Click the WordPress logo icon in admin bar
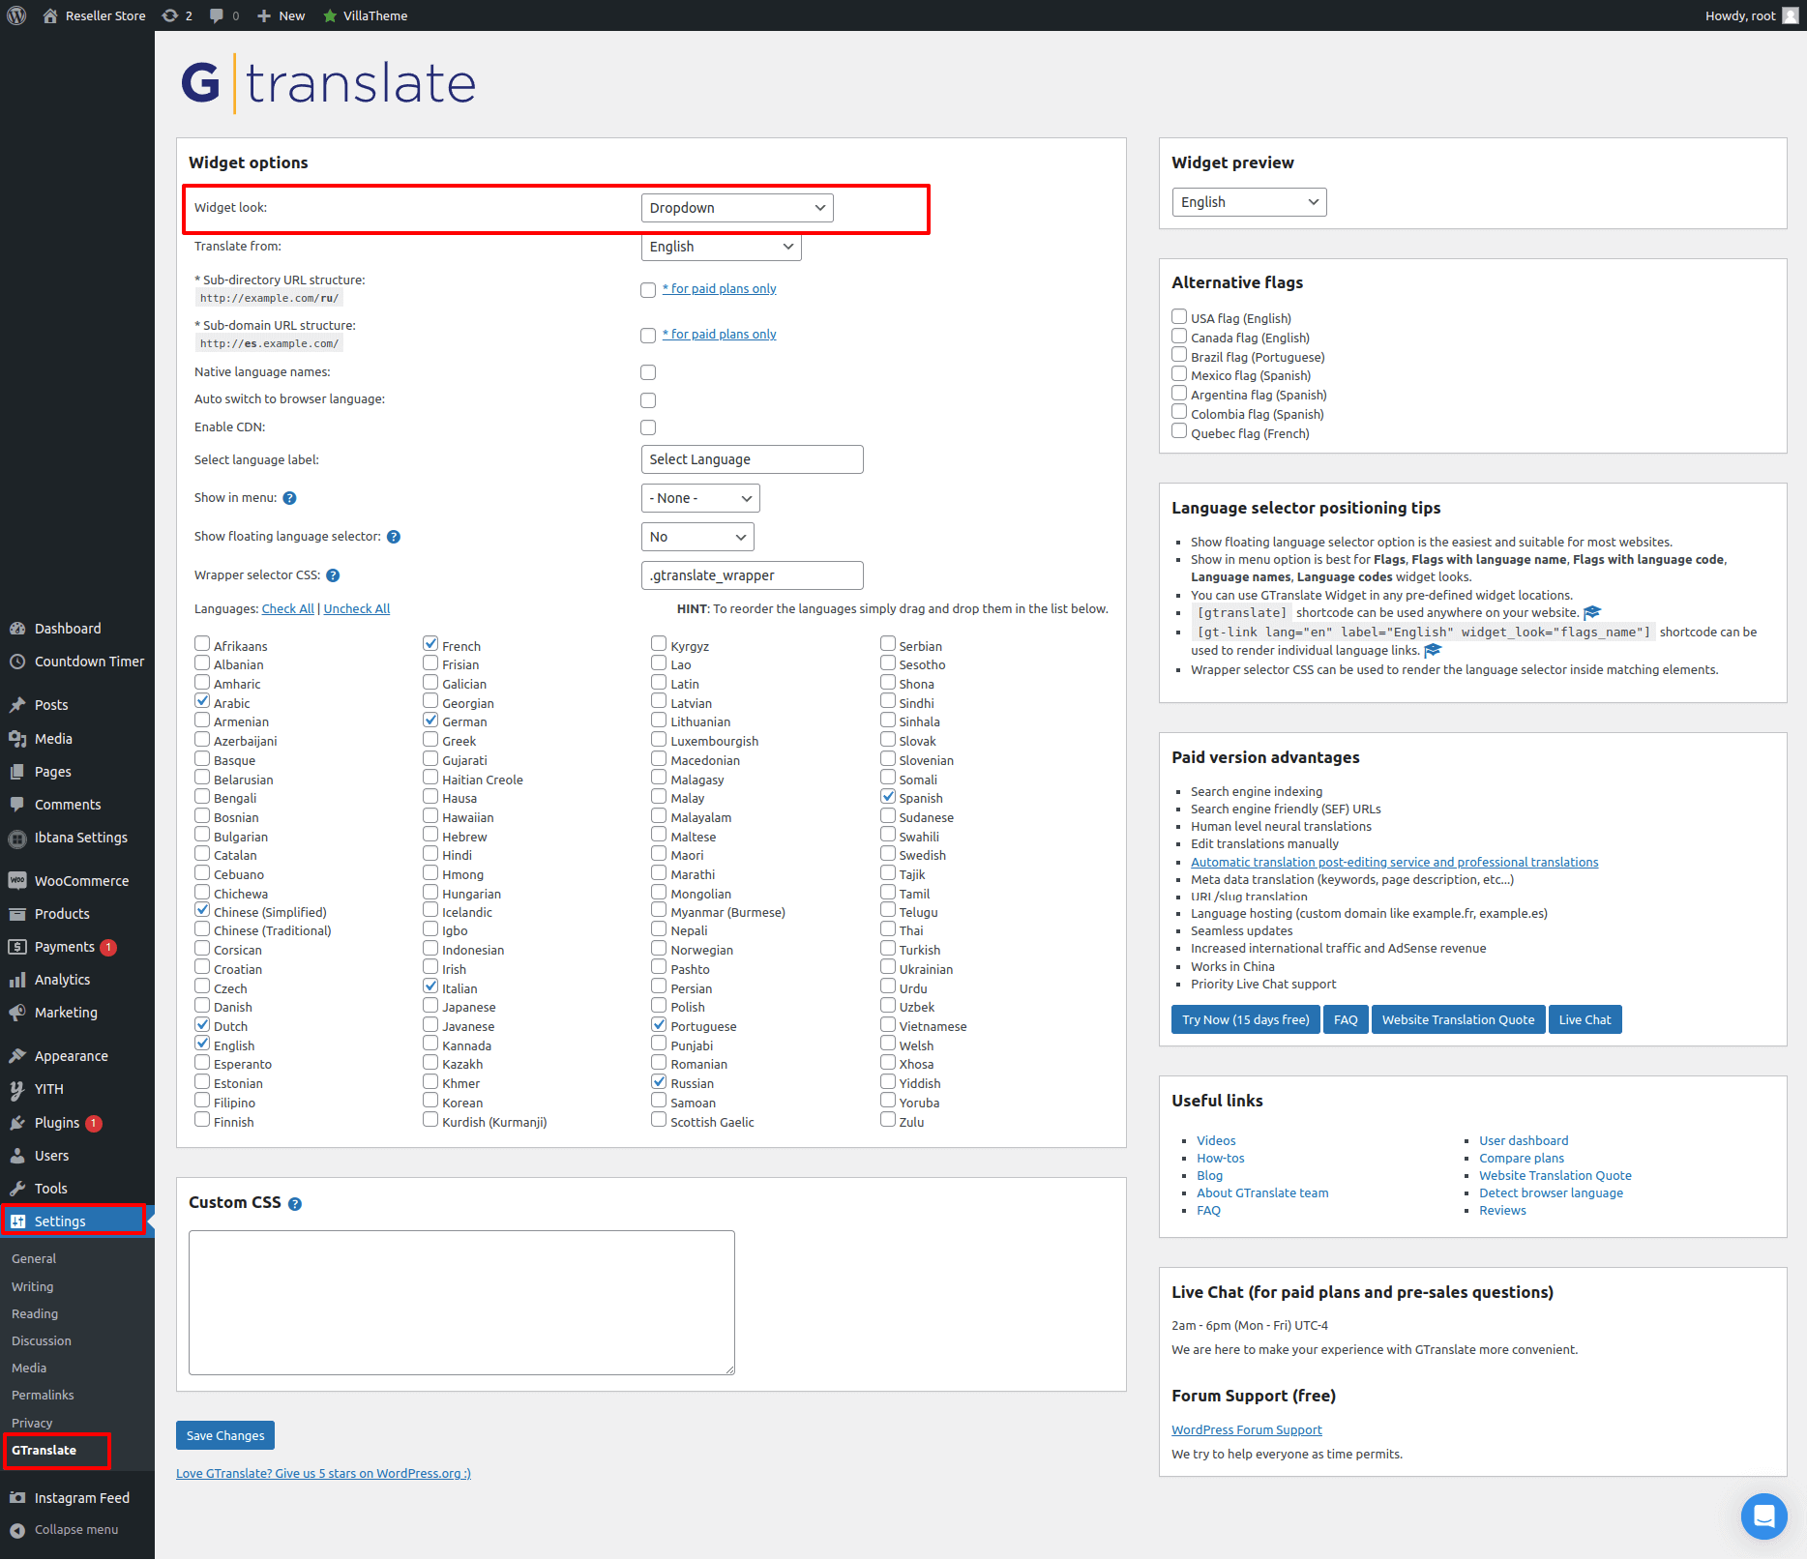 tap(16, 15)
